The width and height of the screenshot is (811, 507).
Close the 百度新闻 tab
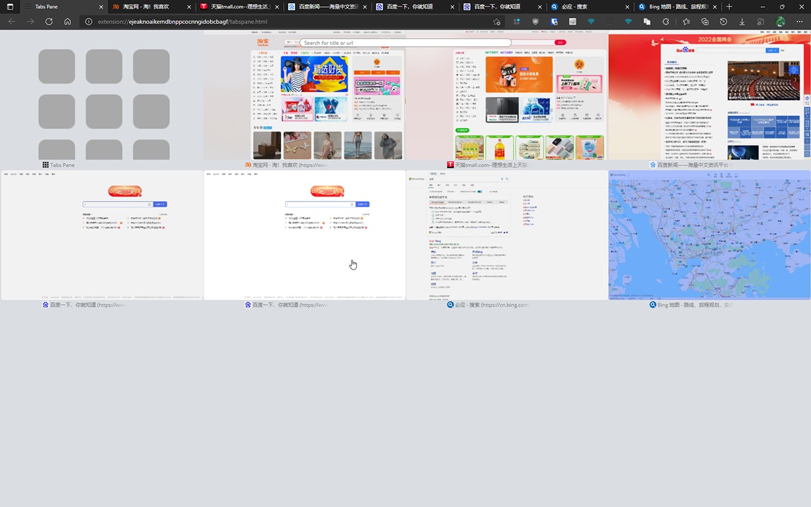(364, 6)
